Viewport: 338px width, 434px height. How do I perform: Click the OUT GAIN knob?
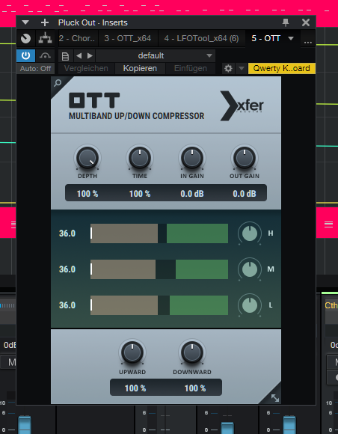(245, 158)
